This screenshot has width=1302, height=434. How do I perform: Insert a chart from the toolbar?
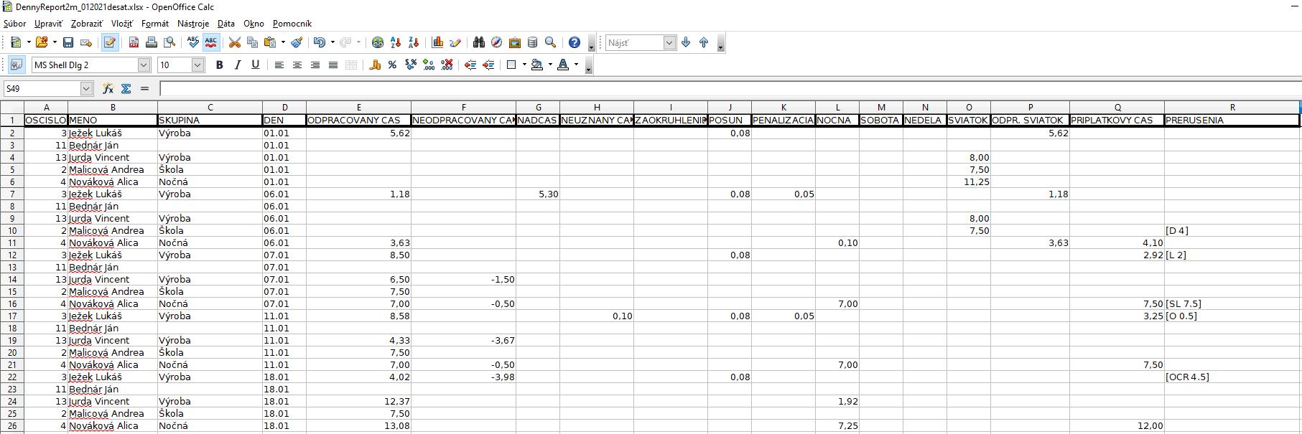(x=437, y=43)
